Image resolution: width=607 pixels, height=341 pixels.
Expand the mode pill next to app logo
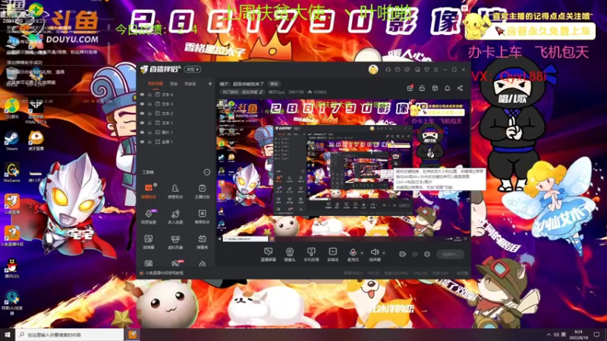tap(193, 70)
